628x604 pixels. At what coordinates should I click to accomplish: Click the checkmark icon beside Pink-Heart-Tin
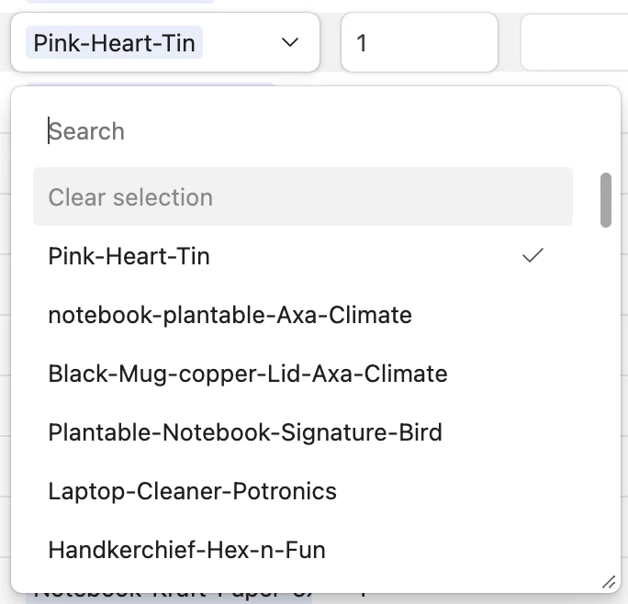[533, 256]
